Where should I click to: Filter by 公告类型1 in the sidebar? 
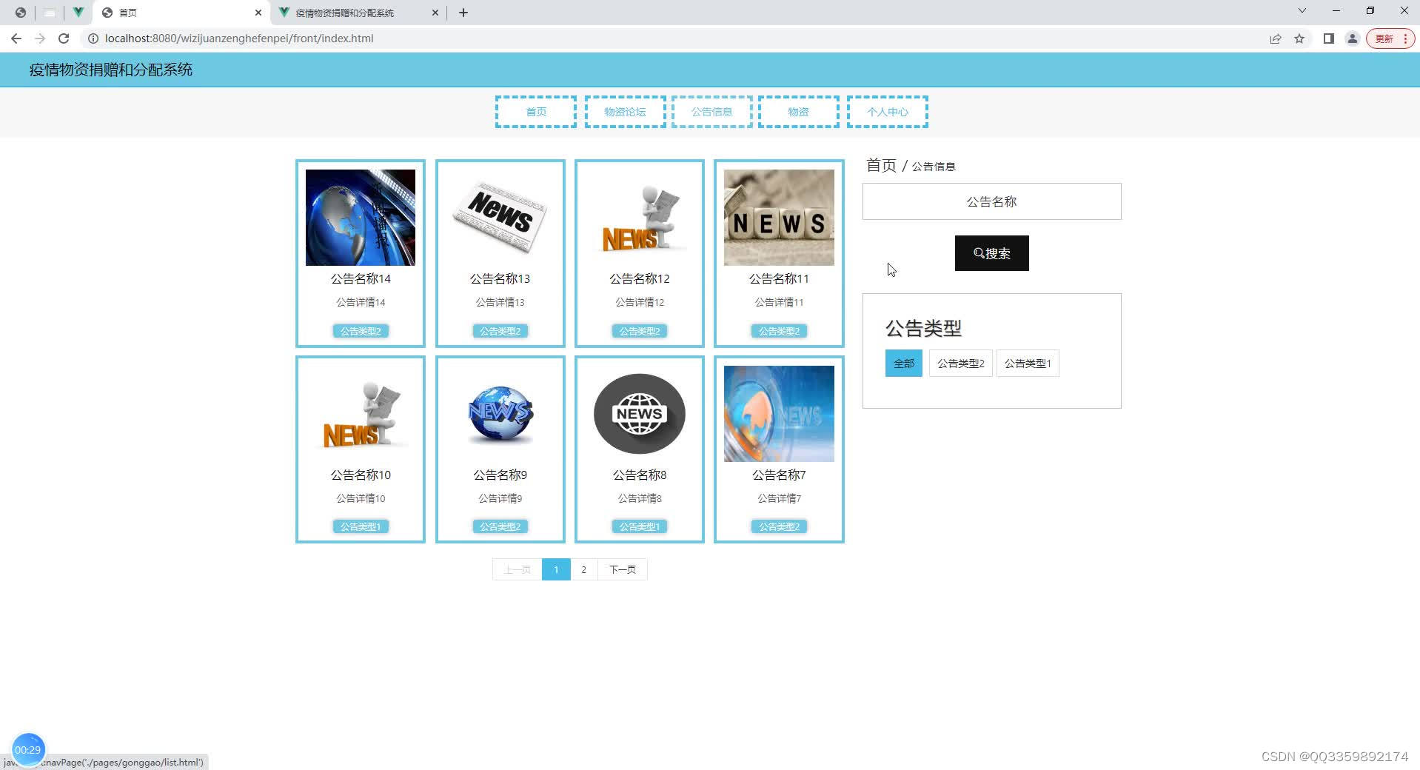click(x=1028, y=364)
